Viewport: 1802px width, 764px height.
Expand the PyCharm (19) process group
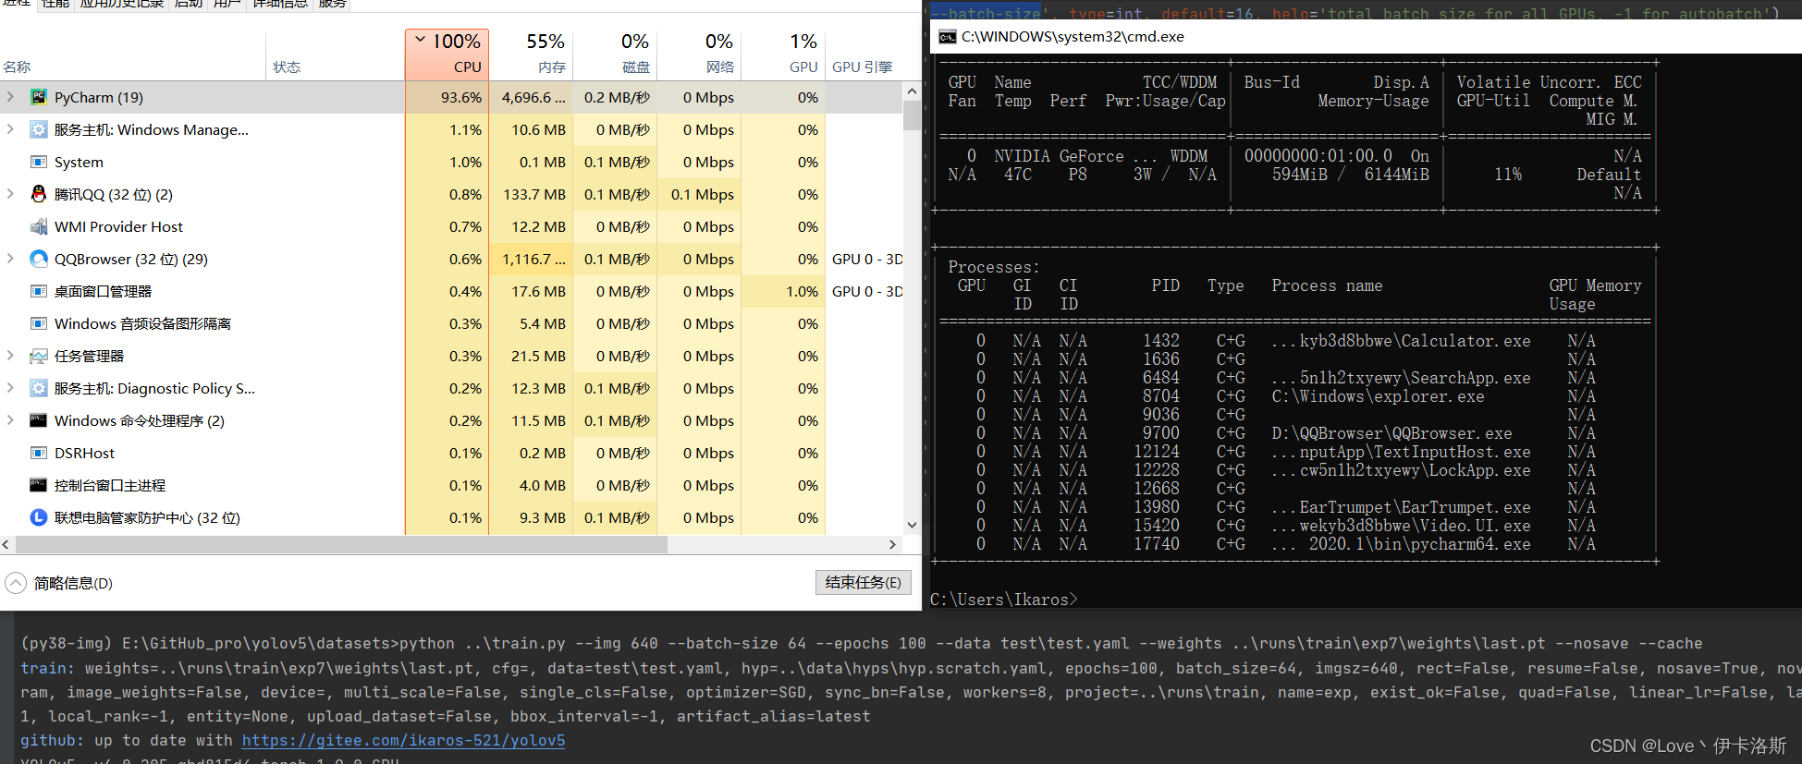point(10,97)
